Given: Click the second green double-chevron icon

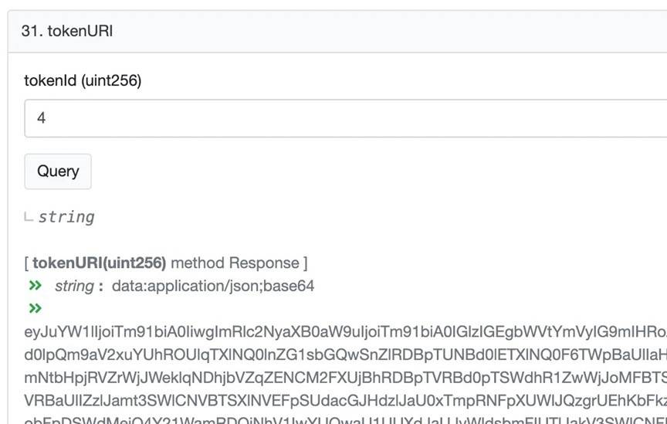Looking at the screenshot, I should point(35,309).
